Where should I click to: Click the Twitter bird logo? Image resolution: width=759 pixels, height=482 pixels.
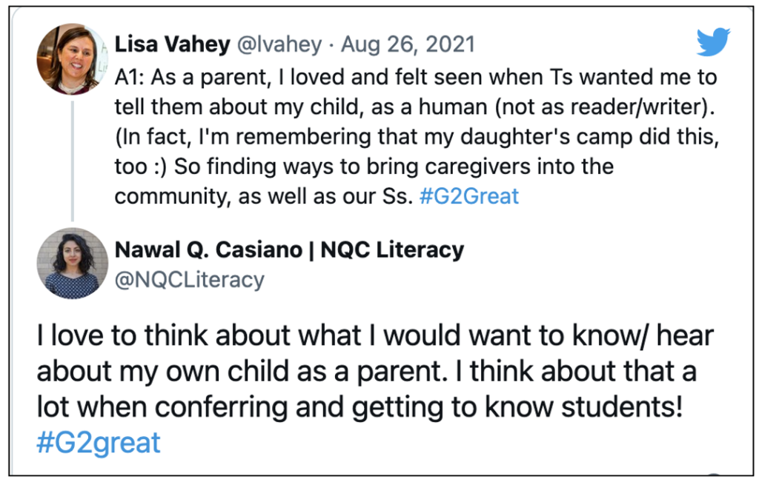click(x=714, y=41)
